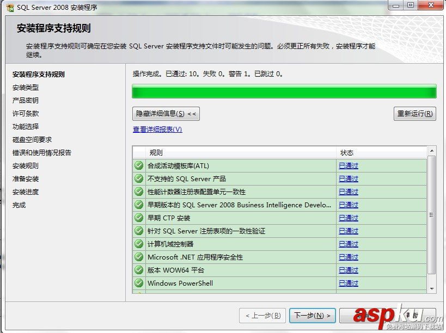Click rule text 版本 WOW64 平台

tap(176, 270)
